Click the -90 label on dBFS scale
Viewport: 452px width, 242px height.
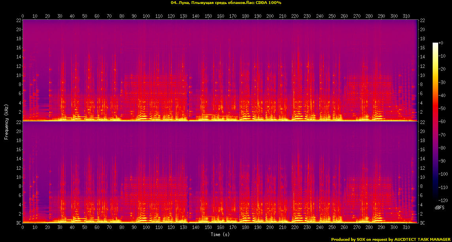click(x=443, y=161)
